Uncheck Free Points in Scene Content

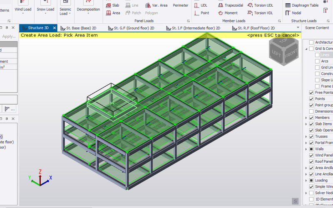click(x=311, y=93)
